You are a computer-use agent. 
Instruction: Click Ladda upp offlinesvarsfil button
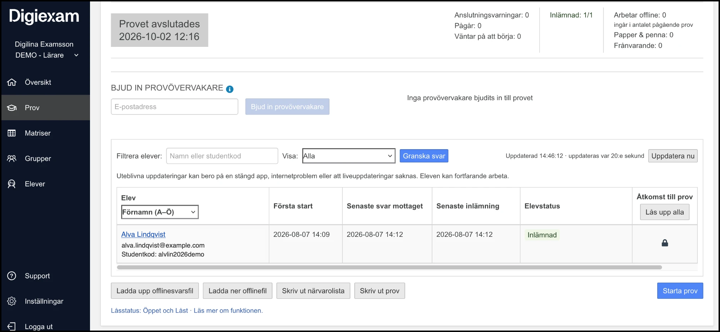point(155,291)
